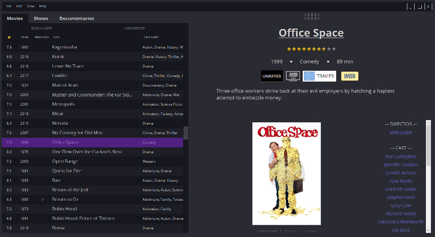Select Neruda in the list
Viewport: 435px width, 237px height.
coord(92,123)
